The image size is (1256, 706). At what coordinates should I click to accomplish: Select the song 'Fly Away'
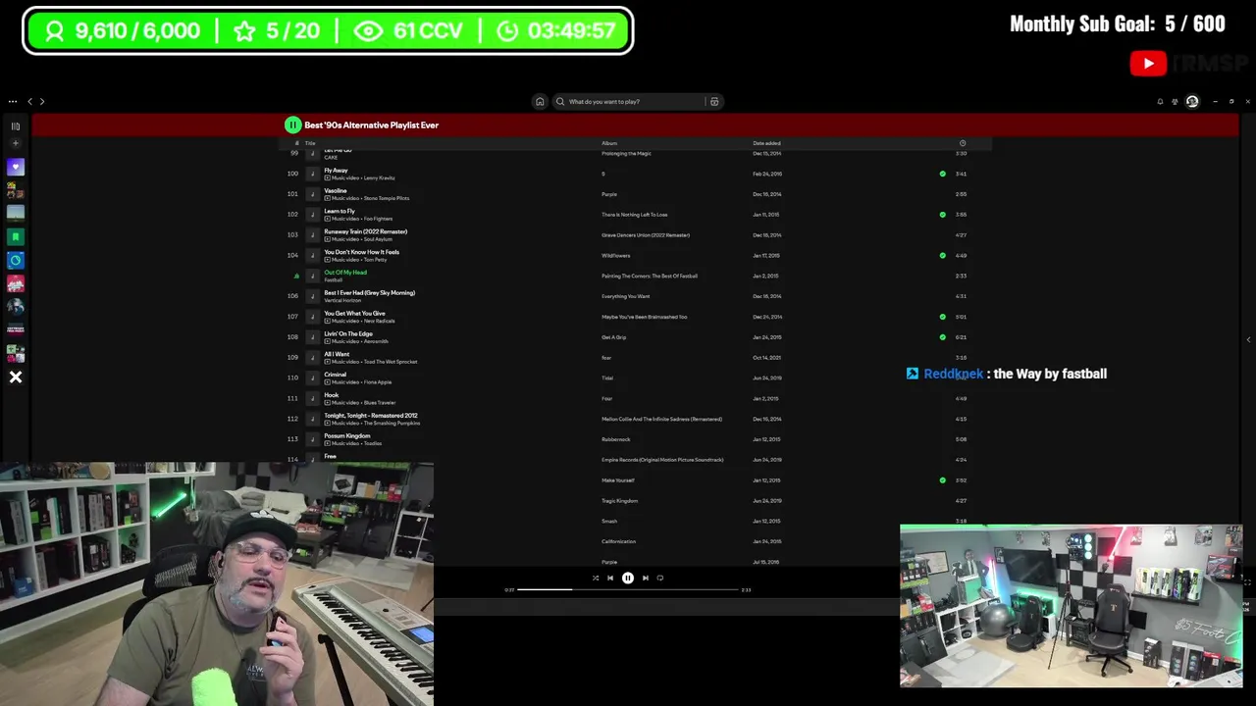(336, 170)
